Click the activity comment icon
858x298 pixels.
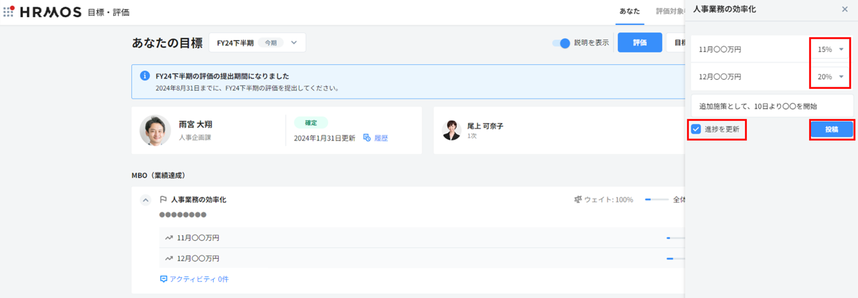[x=163, y=279]
